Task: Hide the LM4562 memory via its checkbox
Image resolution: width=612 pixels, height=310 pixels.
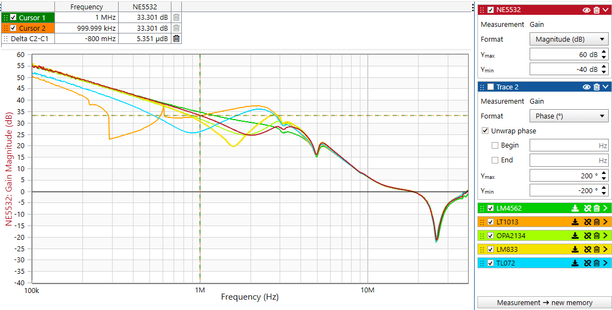Action: (491, 208)
